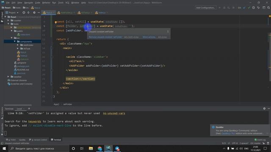Open the Refactor menu
271x152 pixels.
coord(46,3)
